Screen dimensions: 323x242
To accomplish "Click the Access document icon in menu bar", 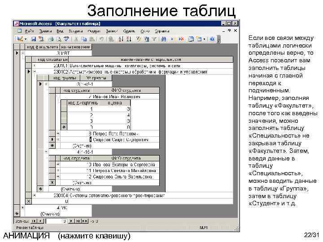I will (19, 31).
